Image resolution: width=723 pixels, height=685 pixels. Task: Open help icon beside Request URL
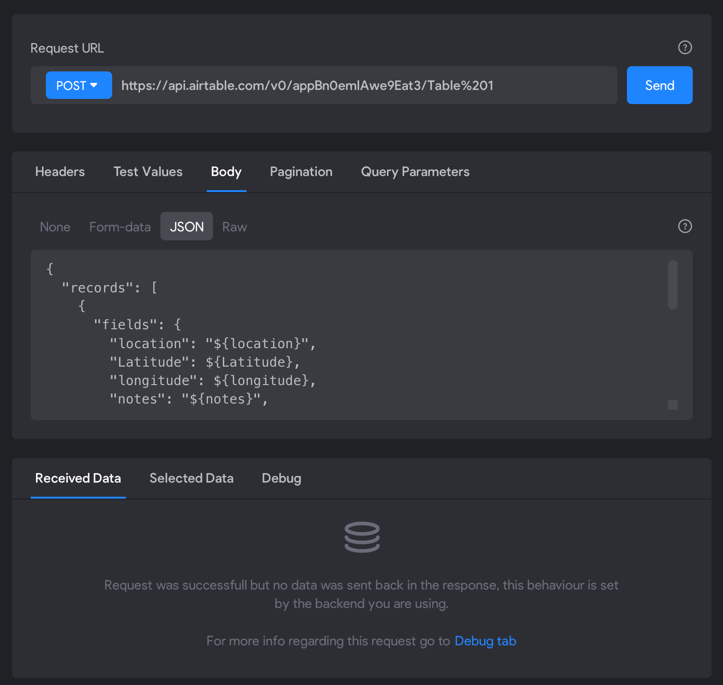(x=685, y=47)
